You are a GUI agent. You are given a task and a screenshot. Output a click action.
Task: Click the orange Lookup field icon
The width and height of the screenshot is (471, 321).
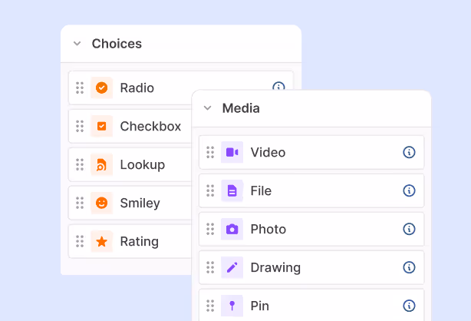tap(101, 164)
